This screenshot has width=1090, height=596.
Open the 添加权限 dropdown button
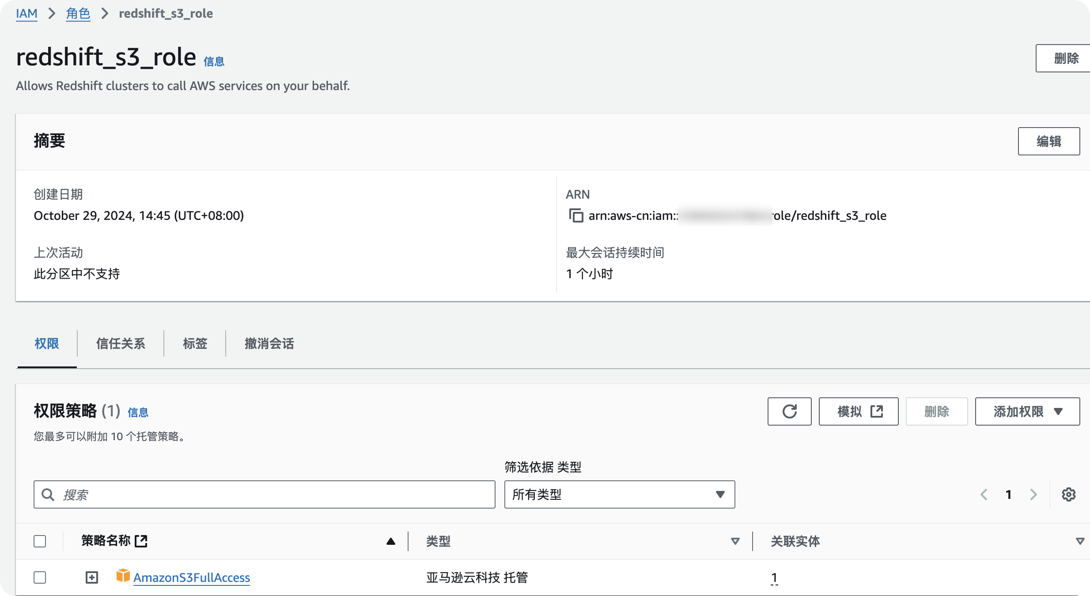(x=1027, y=411)
